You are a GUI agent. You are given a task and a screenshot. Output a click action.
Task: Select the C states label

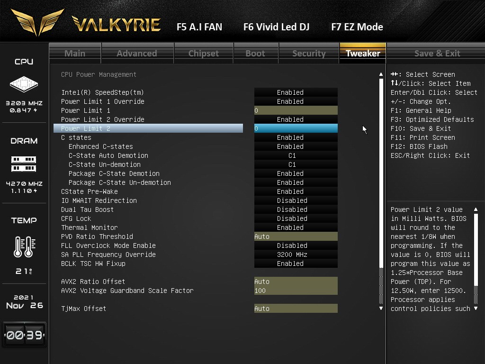point(76,137)
